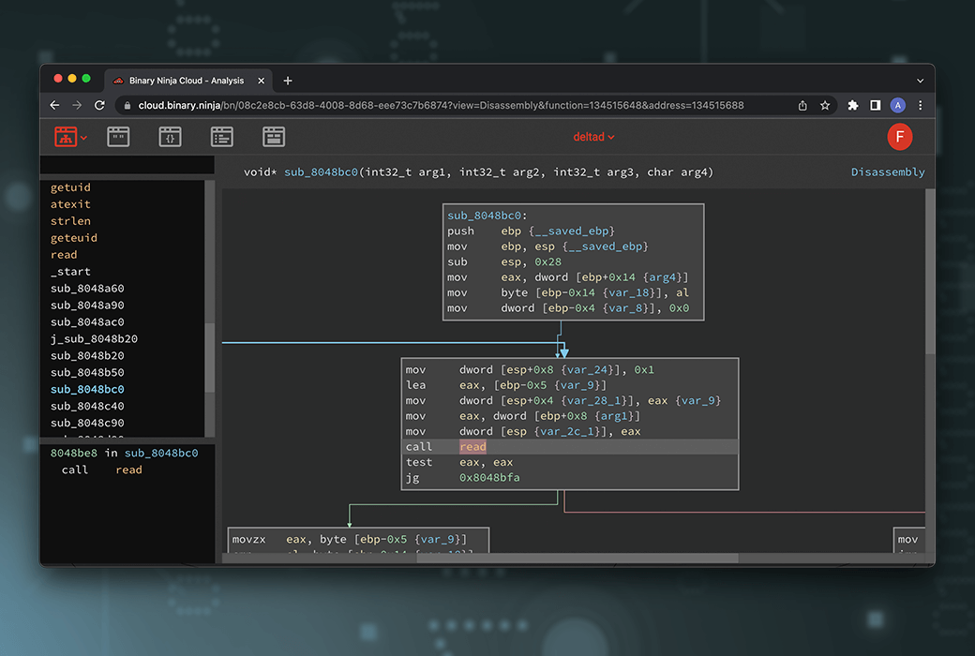Click the share page icon in address bar
Image resolution: width=975 pixels, height=656 pixels.
[802, 106]
